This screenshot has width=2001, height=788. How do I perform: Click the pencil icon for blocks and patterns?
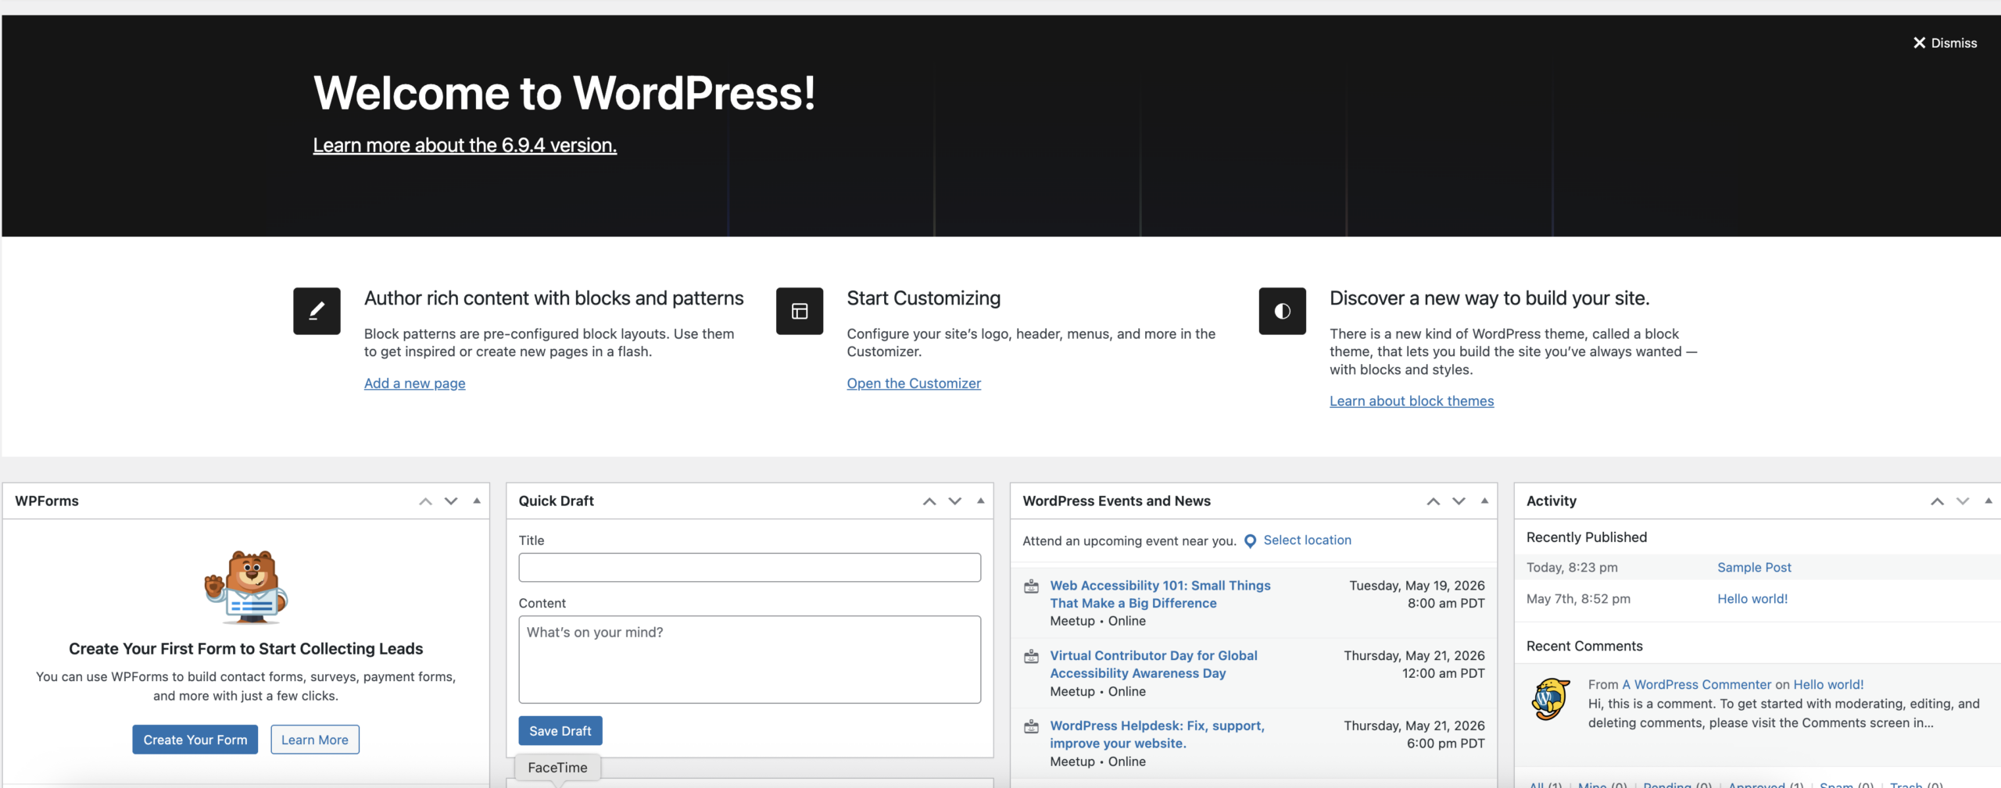pos(317,311)
